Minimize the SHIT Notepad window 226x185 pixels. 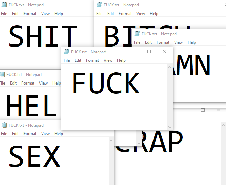click(89, 5)
